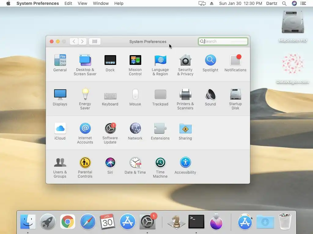Click the Show All grid button
Image resolution: width=313 pixels, height=234 pixels.
click(x=95, y=41)
